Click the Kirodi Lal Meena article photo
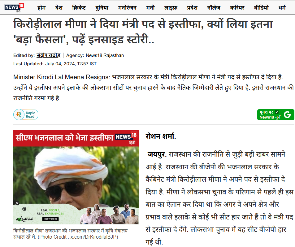 76,175
